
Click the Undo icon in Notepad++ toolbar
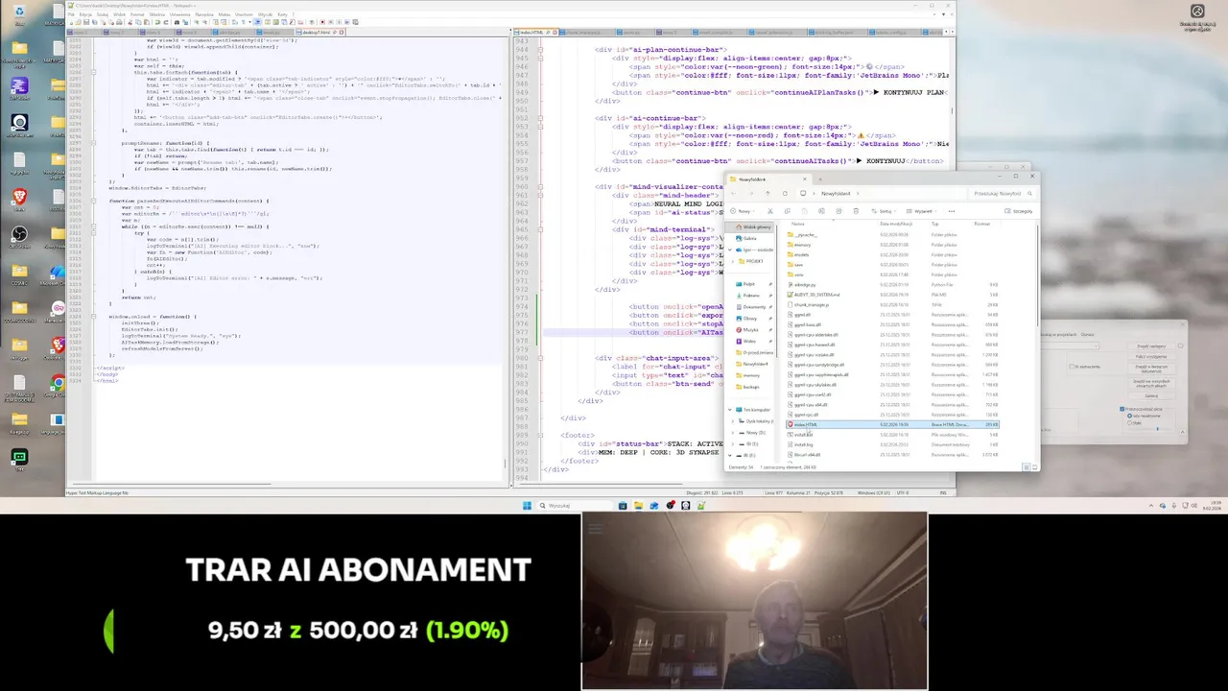[157, 22]
